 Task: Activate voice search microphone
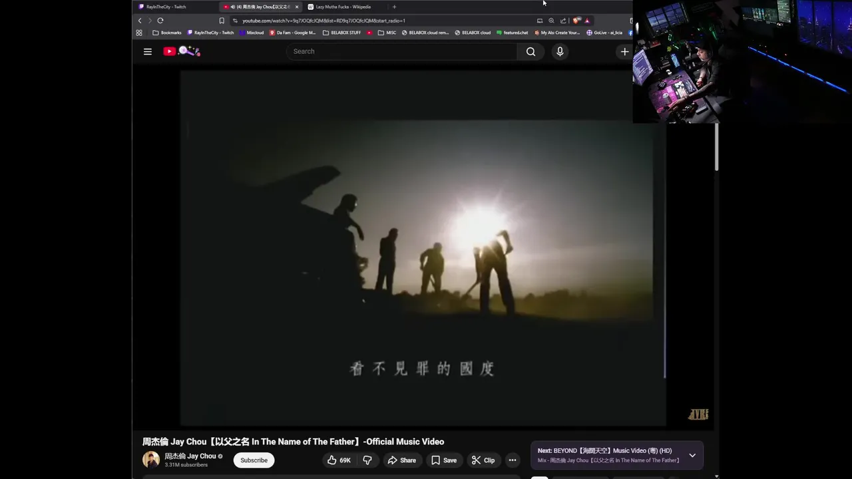coord(560,51)
